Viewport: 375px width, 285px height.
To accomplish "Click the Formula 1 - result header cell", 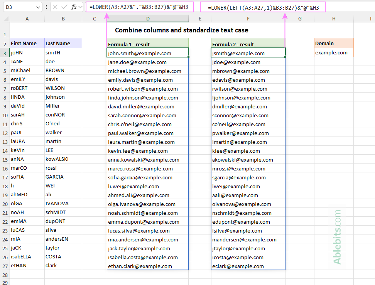I will pyautogui.click(x=147, y=44).
